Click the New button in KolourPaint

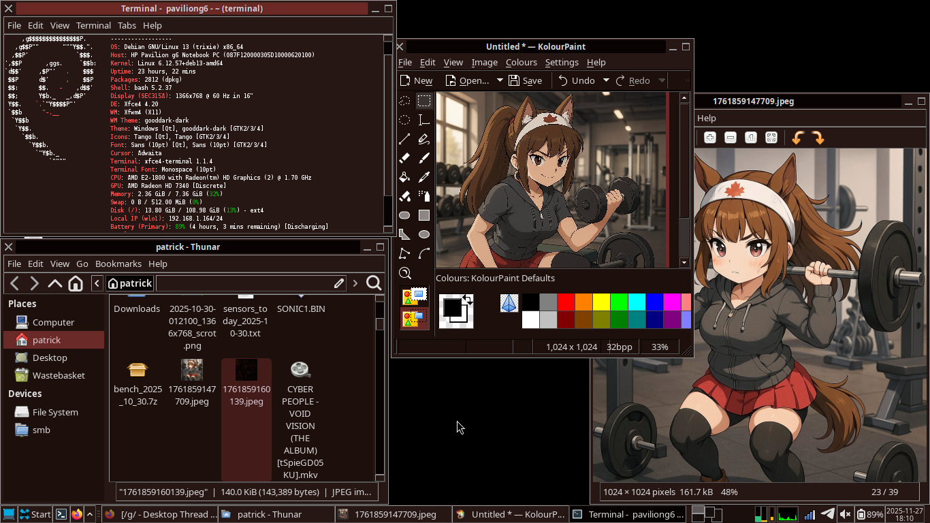pos(416,80)
